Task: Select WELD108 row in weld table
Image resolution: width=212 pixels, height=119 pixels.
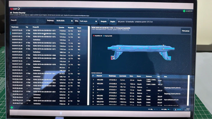Action: click(139, 90)
